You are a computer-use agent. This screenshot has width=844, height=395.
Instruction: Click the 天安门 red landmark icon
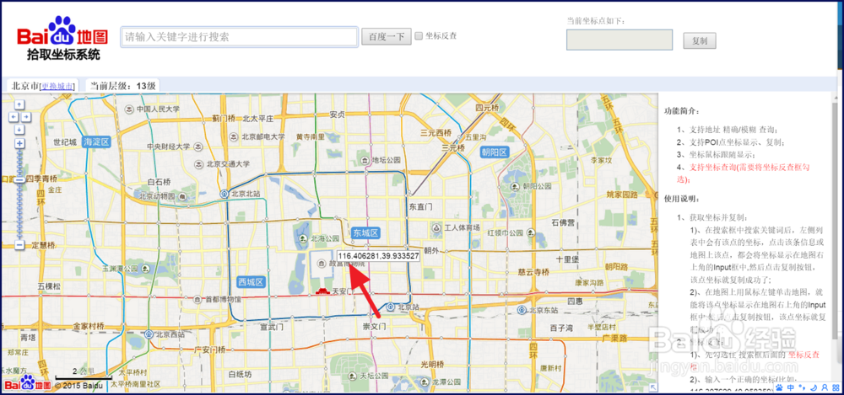(322, 291)
